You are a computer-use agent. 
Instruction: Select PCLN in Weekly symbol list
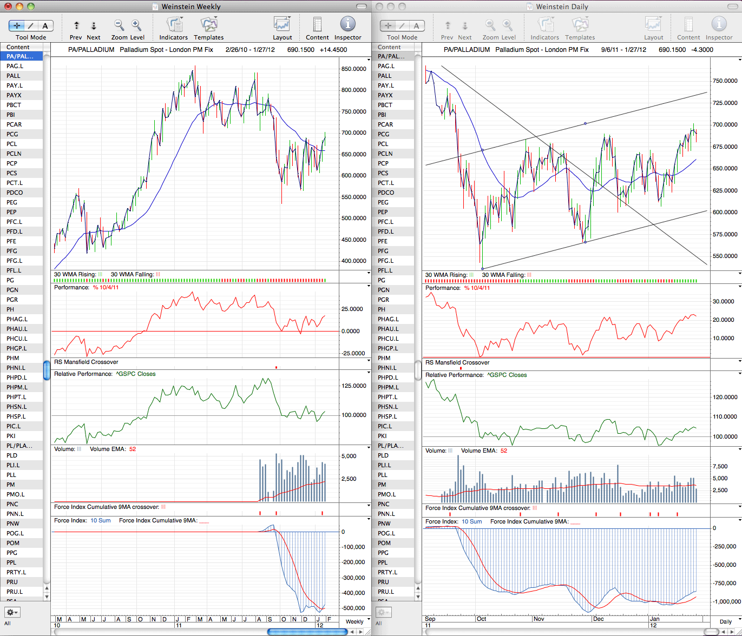21,154
